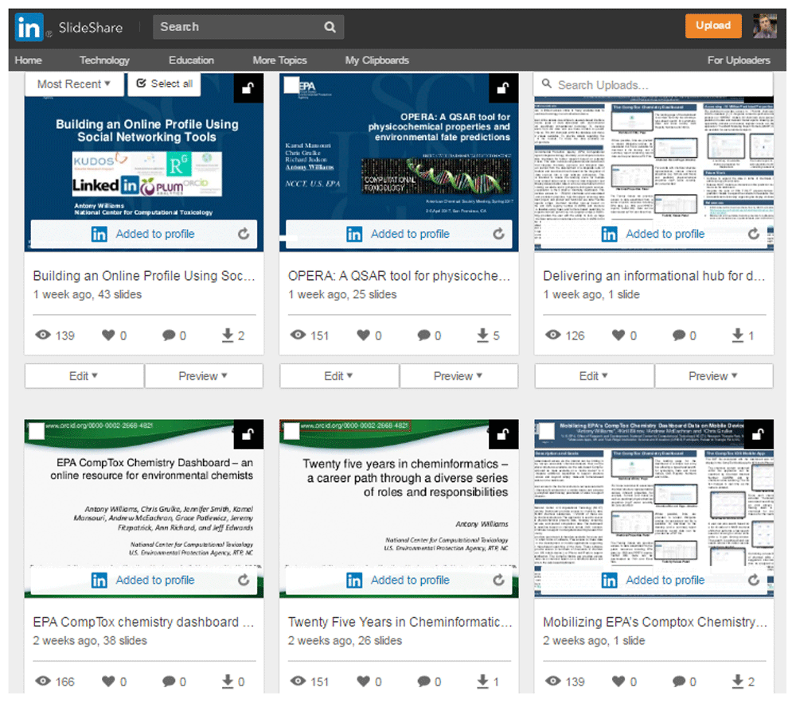Expand Preview menu for Building an Online Profile
Screen dimensions: 796x703
(204, 376)
